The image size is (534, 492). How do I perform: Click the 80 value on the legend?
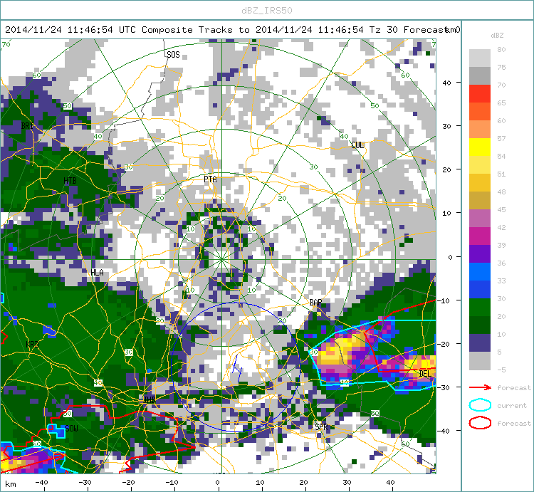[501, 49]
